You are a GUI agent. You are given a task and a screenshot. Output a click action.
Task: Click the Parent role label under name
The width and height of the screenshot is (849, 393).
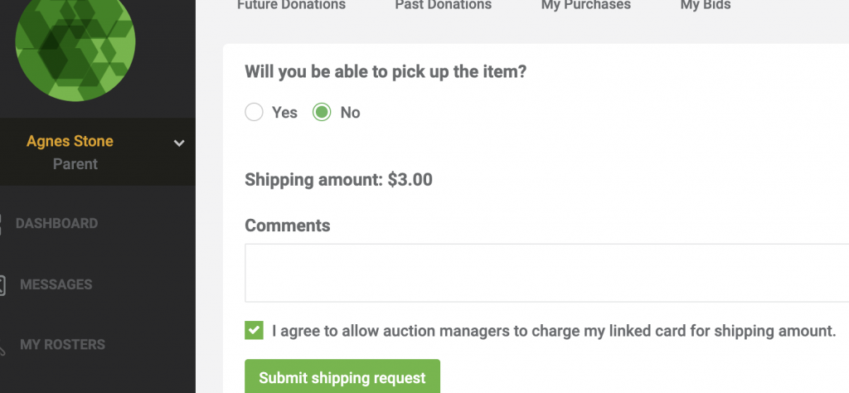click(75, 164)
